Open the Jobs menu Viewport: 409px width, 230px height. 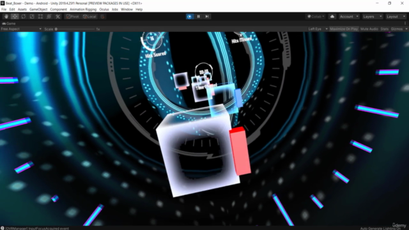pyautogui.click(x=115, y=10)
